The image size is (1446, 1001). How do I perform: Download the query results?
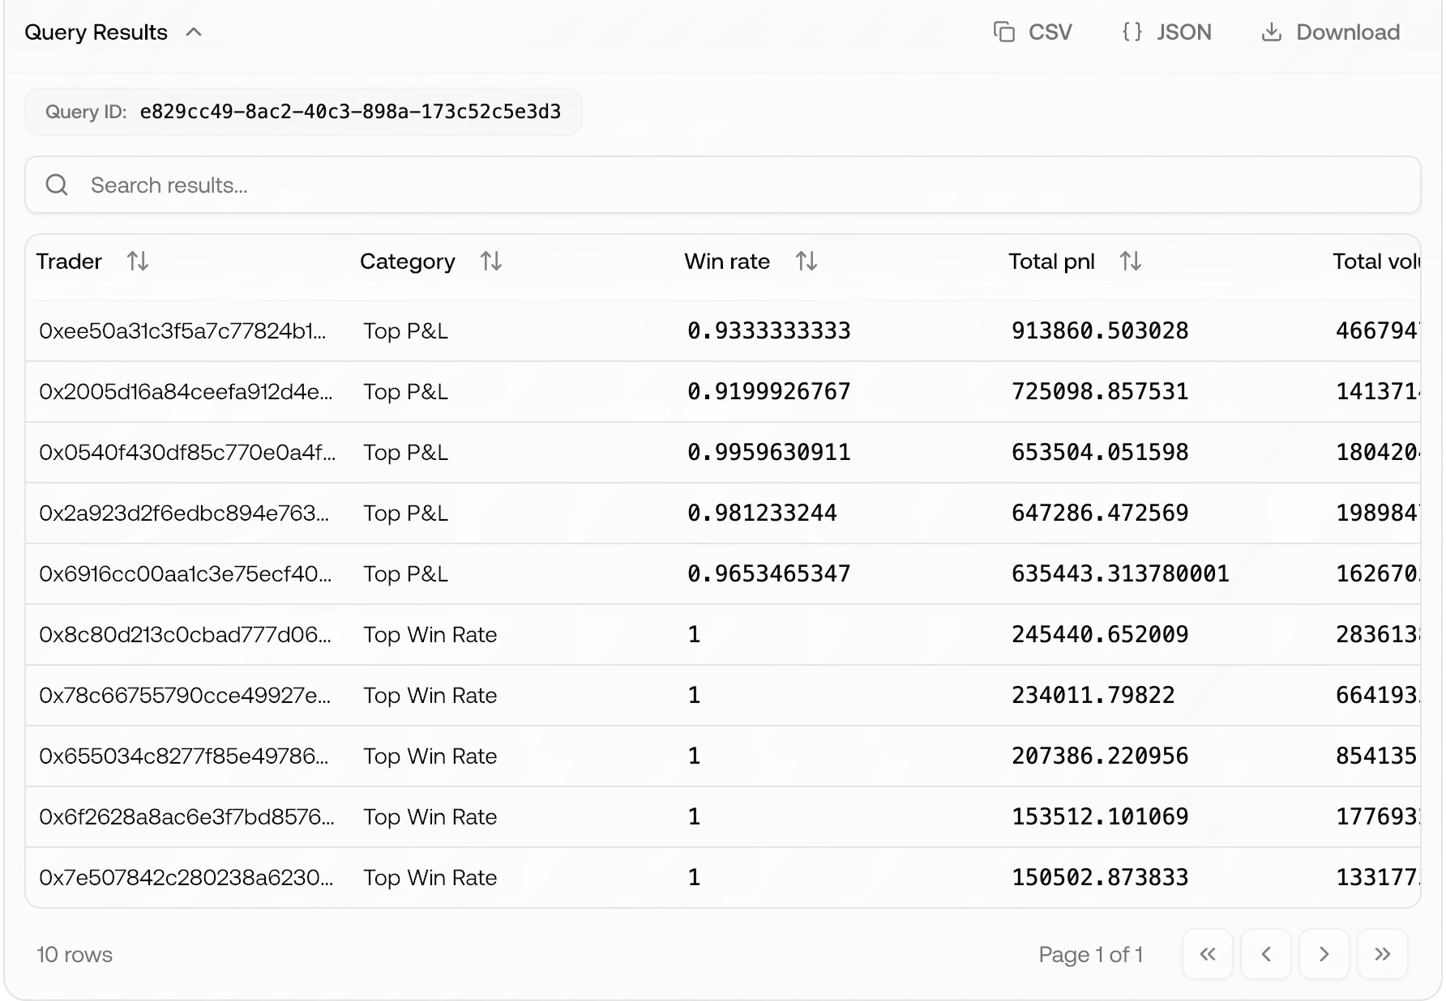coord(1328,32)
